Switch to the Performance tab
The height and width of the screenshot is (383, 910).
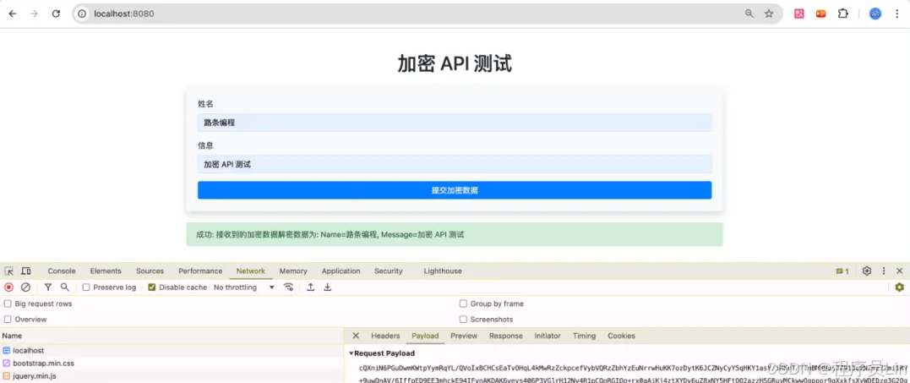tap(200, 271)
